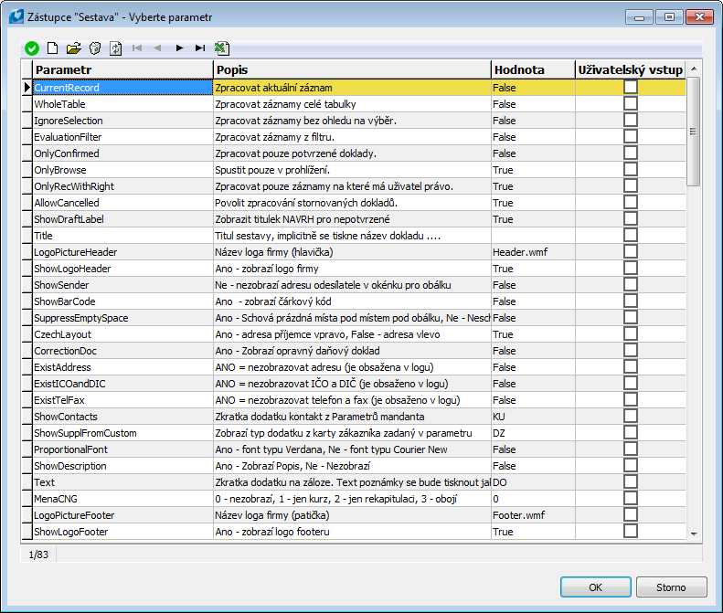The height and width of the screenshot is (613, 723).
Task: Click the open folder icon
Action: 73,48
